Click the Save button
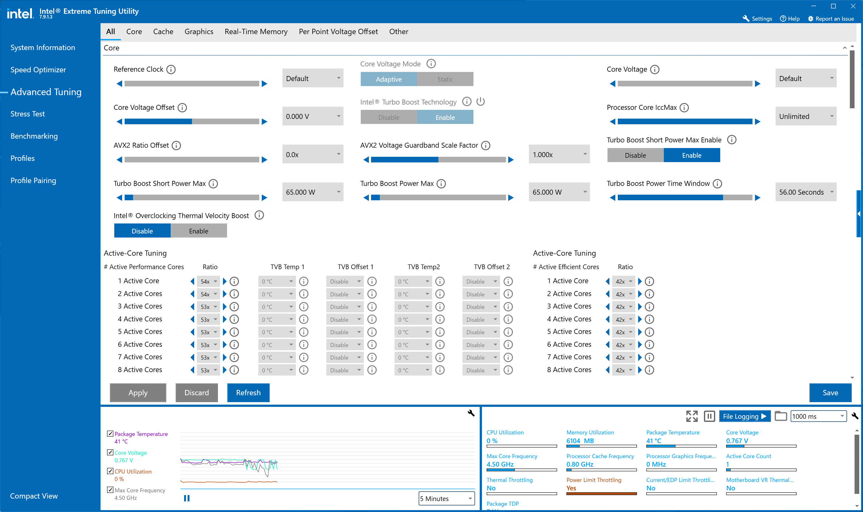This screenshot has height=512, width=863. pos(830,393)
